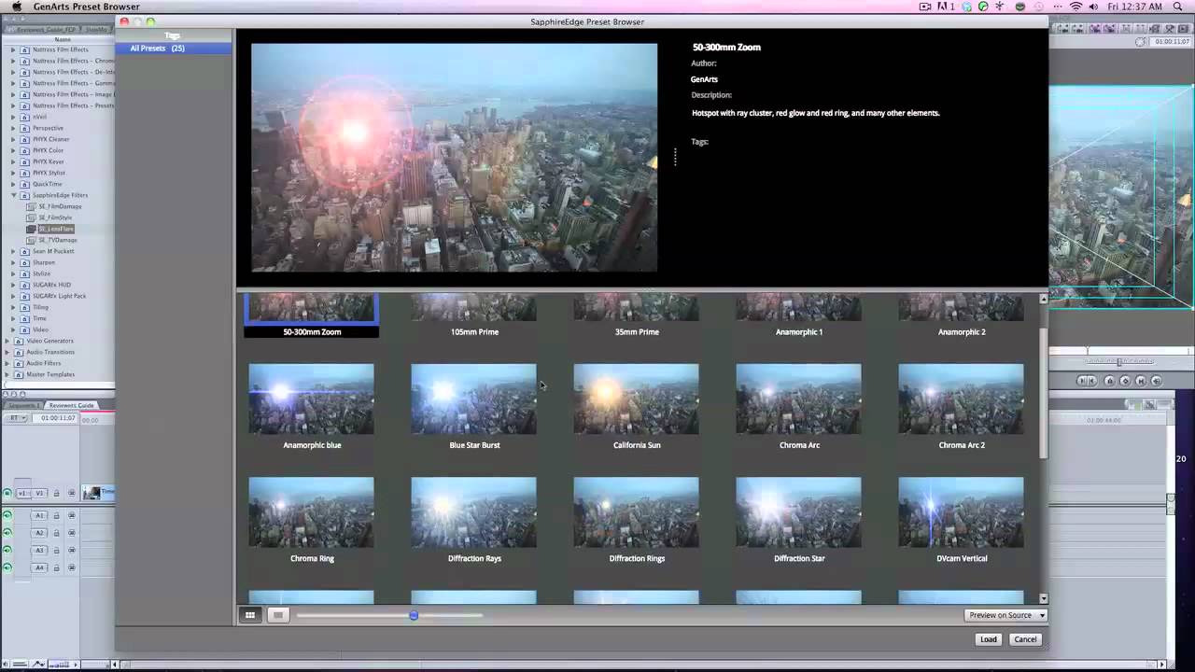
Task: Select SE_FilmDamage filter in Effects browser
Action: pos(60,206)
